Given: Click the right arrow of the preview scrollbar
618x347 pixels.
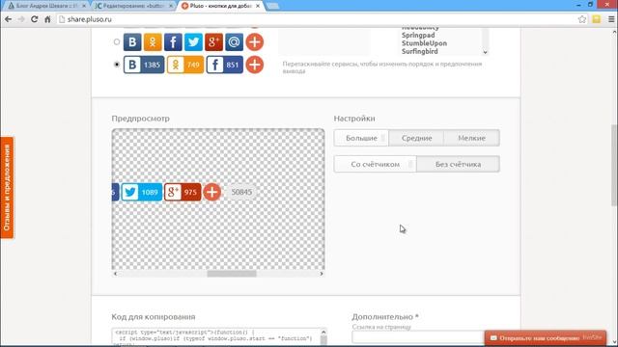Looking at the screenshot, I should [322, 274].
